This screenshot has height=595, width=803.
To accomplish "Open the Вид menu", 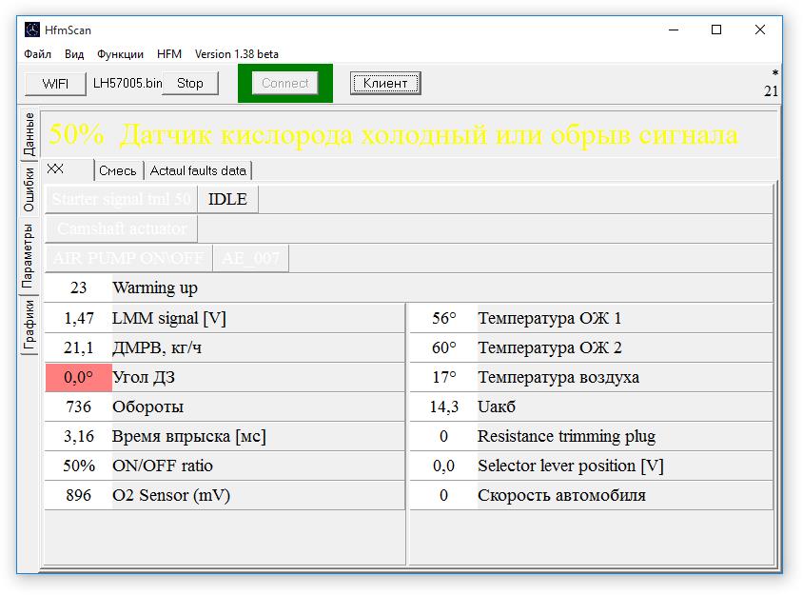I will (74, 54).
